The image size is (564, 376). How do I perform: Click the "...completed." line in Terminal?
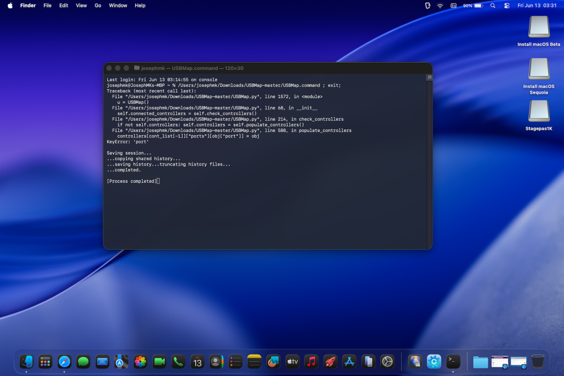coord(124,170)
